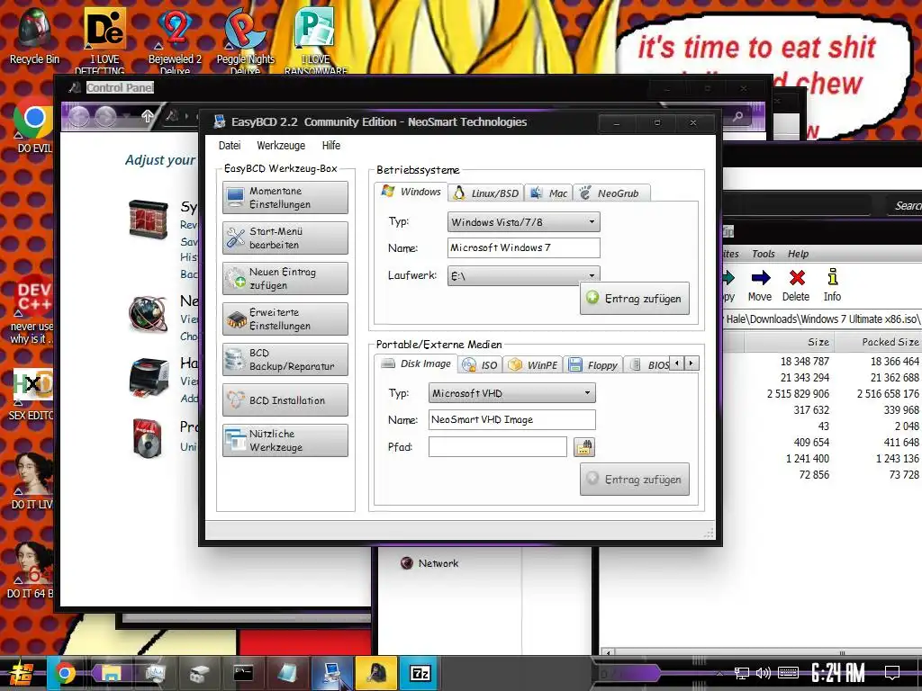Click firewall brick icon in Control Panel

149,220
